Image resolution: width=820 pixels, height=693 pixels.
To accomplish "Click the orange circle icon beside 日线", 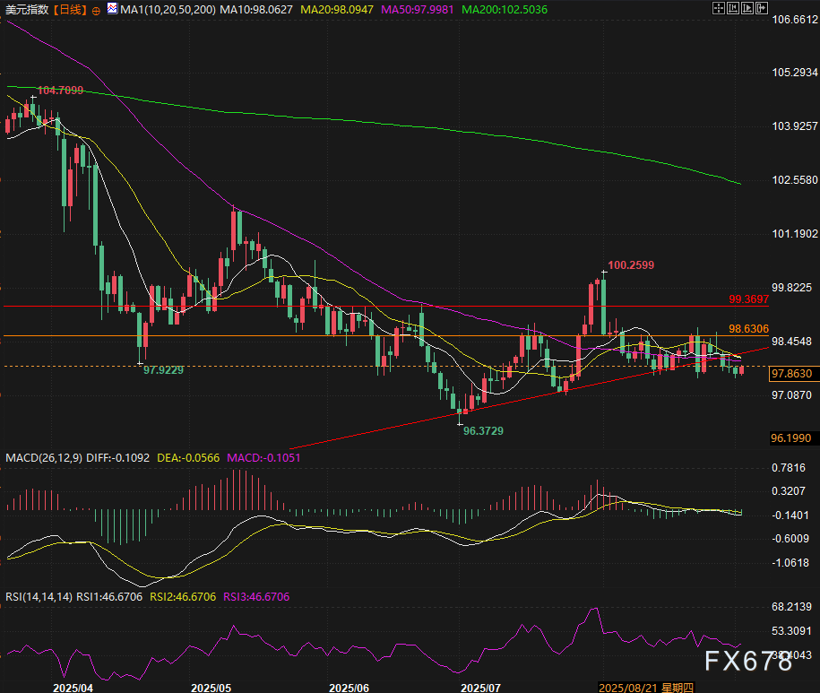I will point(96,10).
